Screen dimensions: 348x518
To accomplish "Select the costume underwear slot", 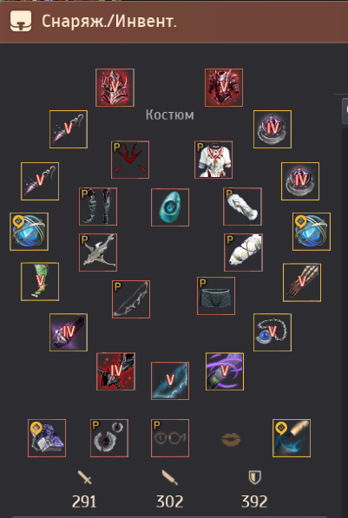I will 216,296.
